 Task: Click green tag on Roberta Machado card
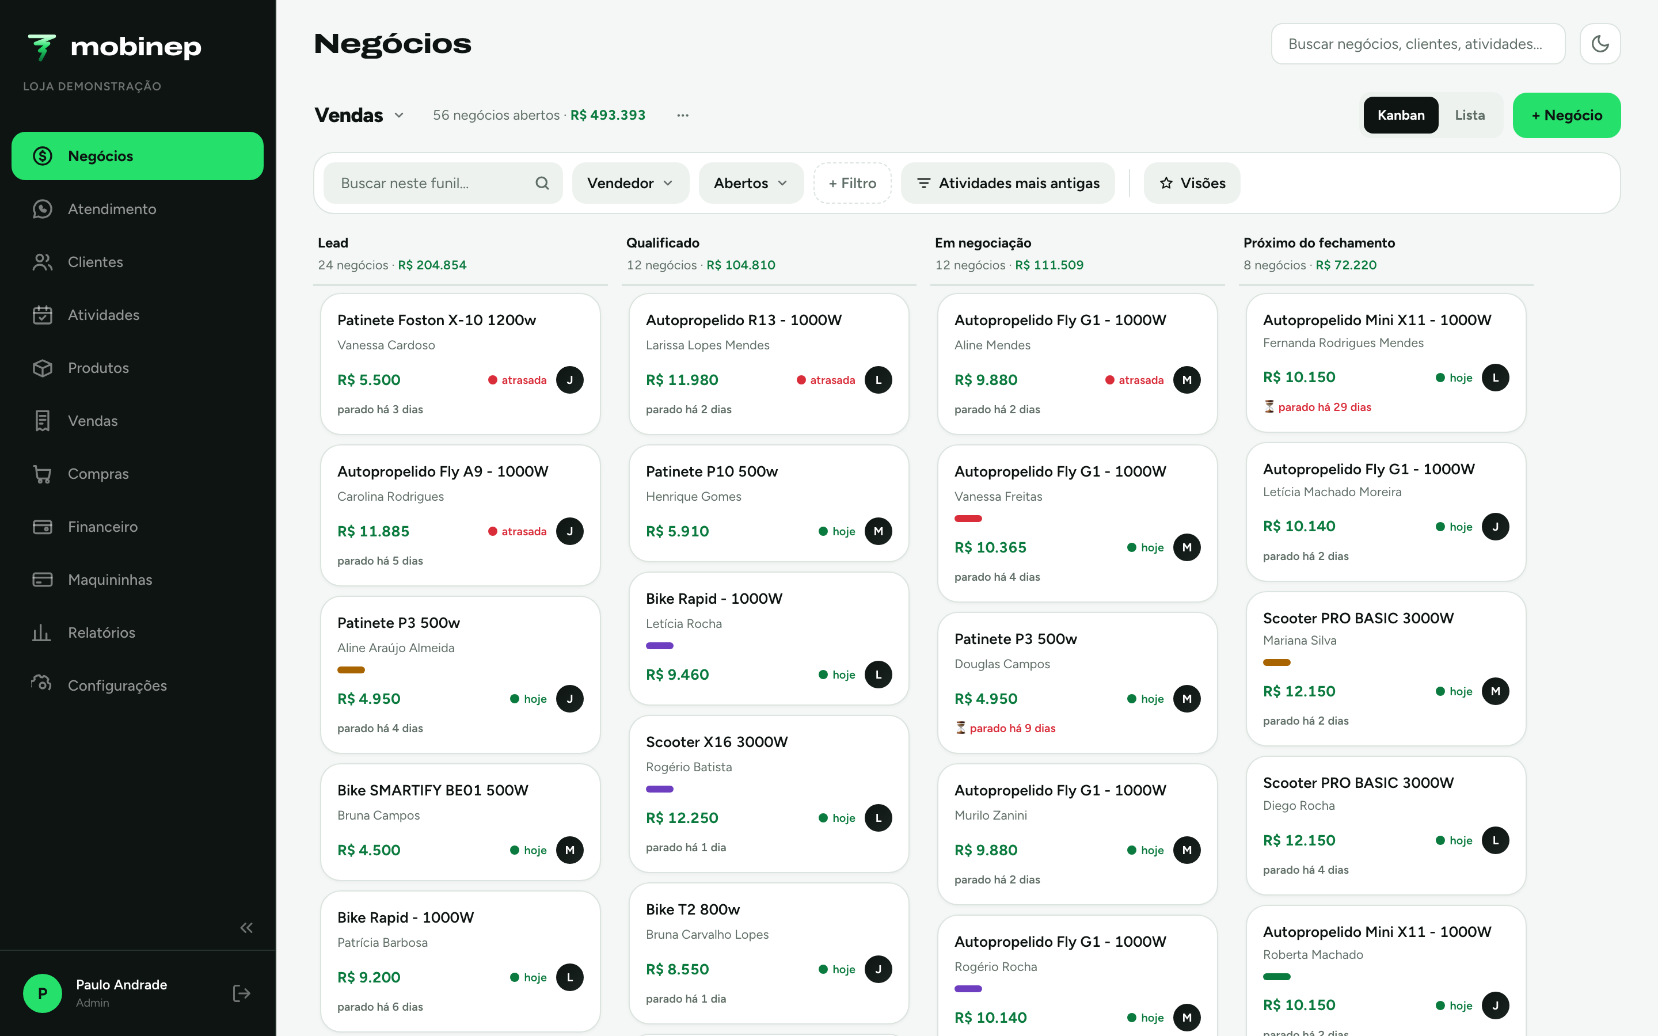(x=1277, y=977)
